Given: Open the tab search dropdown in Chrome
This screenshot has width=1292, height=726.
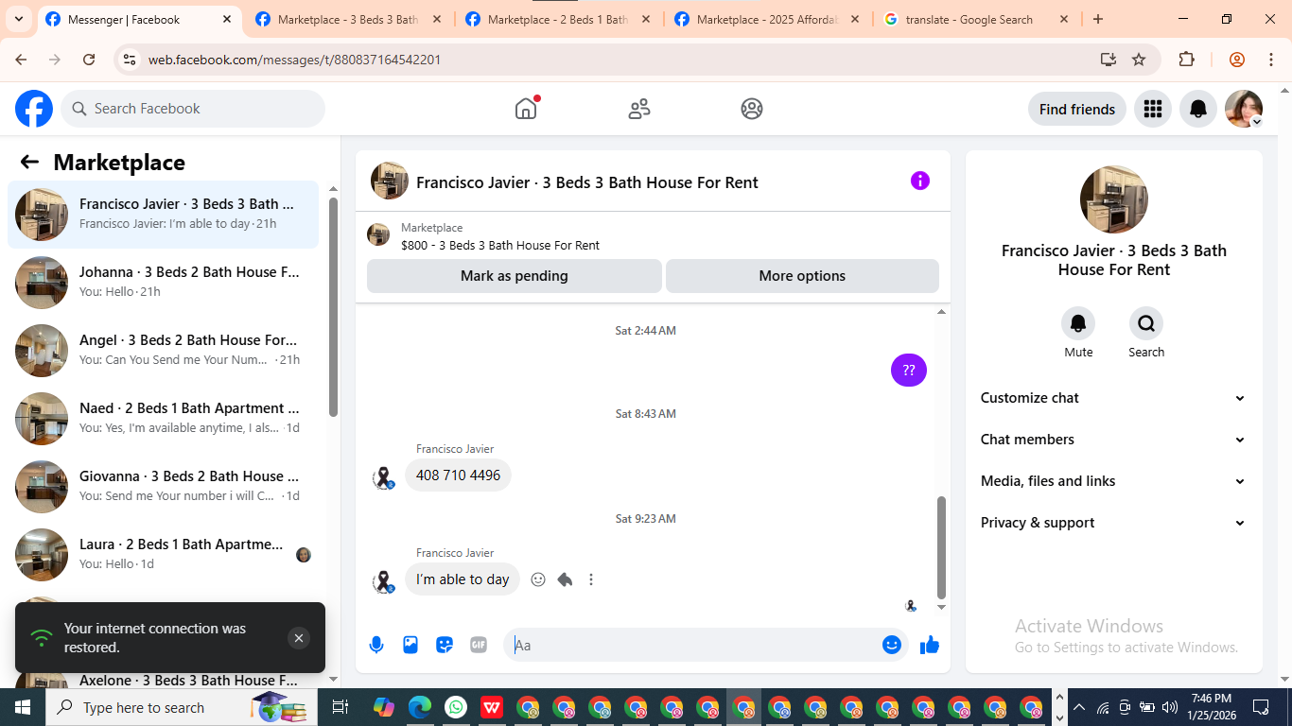Looking at the screenshot, I should coord(19,19).
